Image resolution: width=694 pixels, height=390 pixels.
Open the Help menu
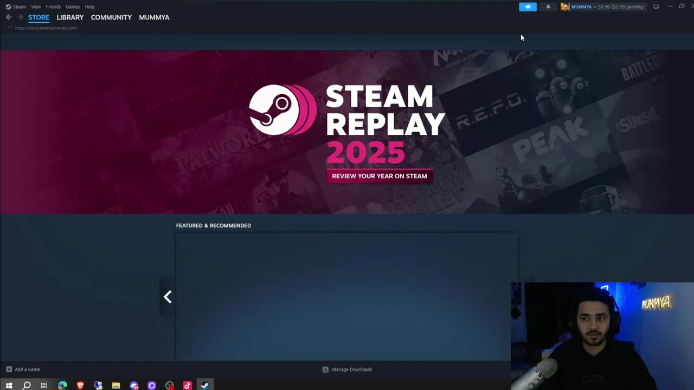pyautogui.click(x=89, y=7)
